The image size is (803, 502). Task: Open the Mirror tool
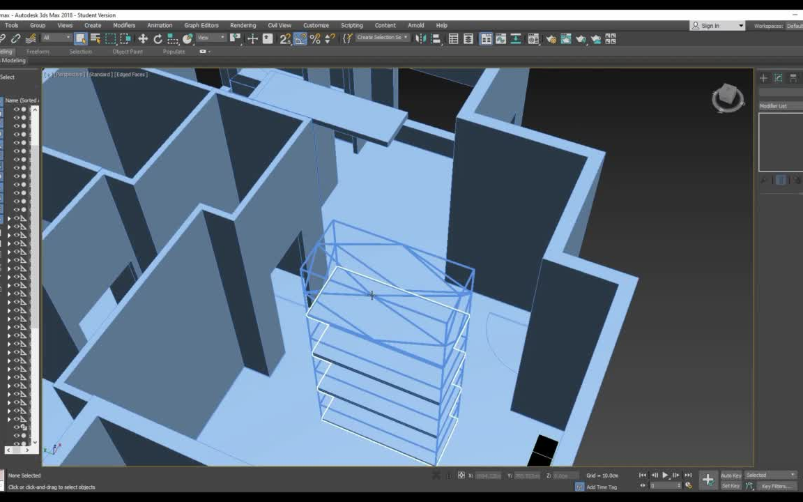(x=422, y=39)
